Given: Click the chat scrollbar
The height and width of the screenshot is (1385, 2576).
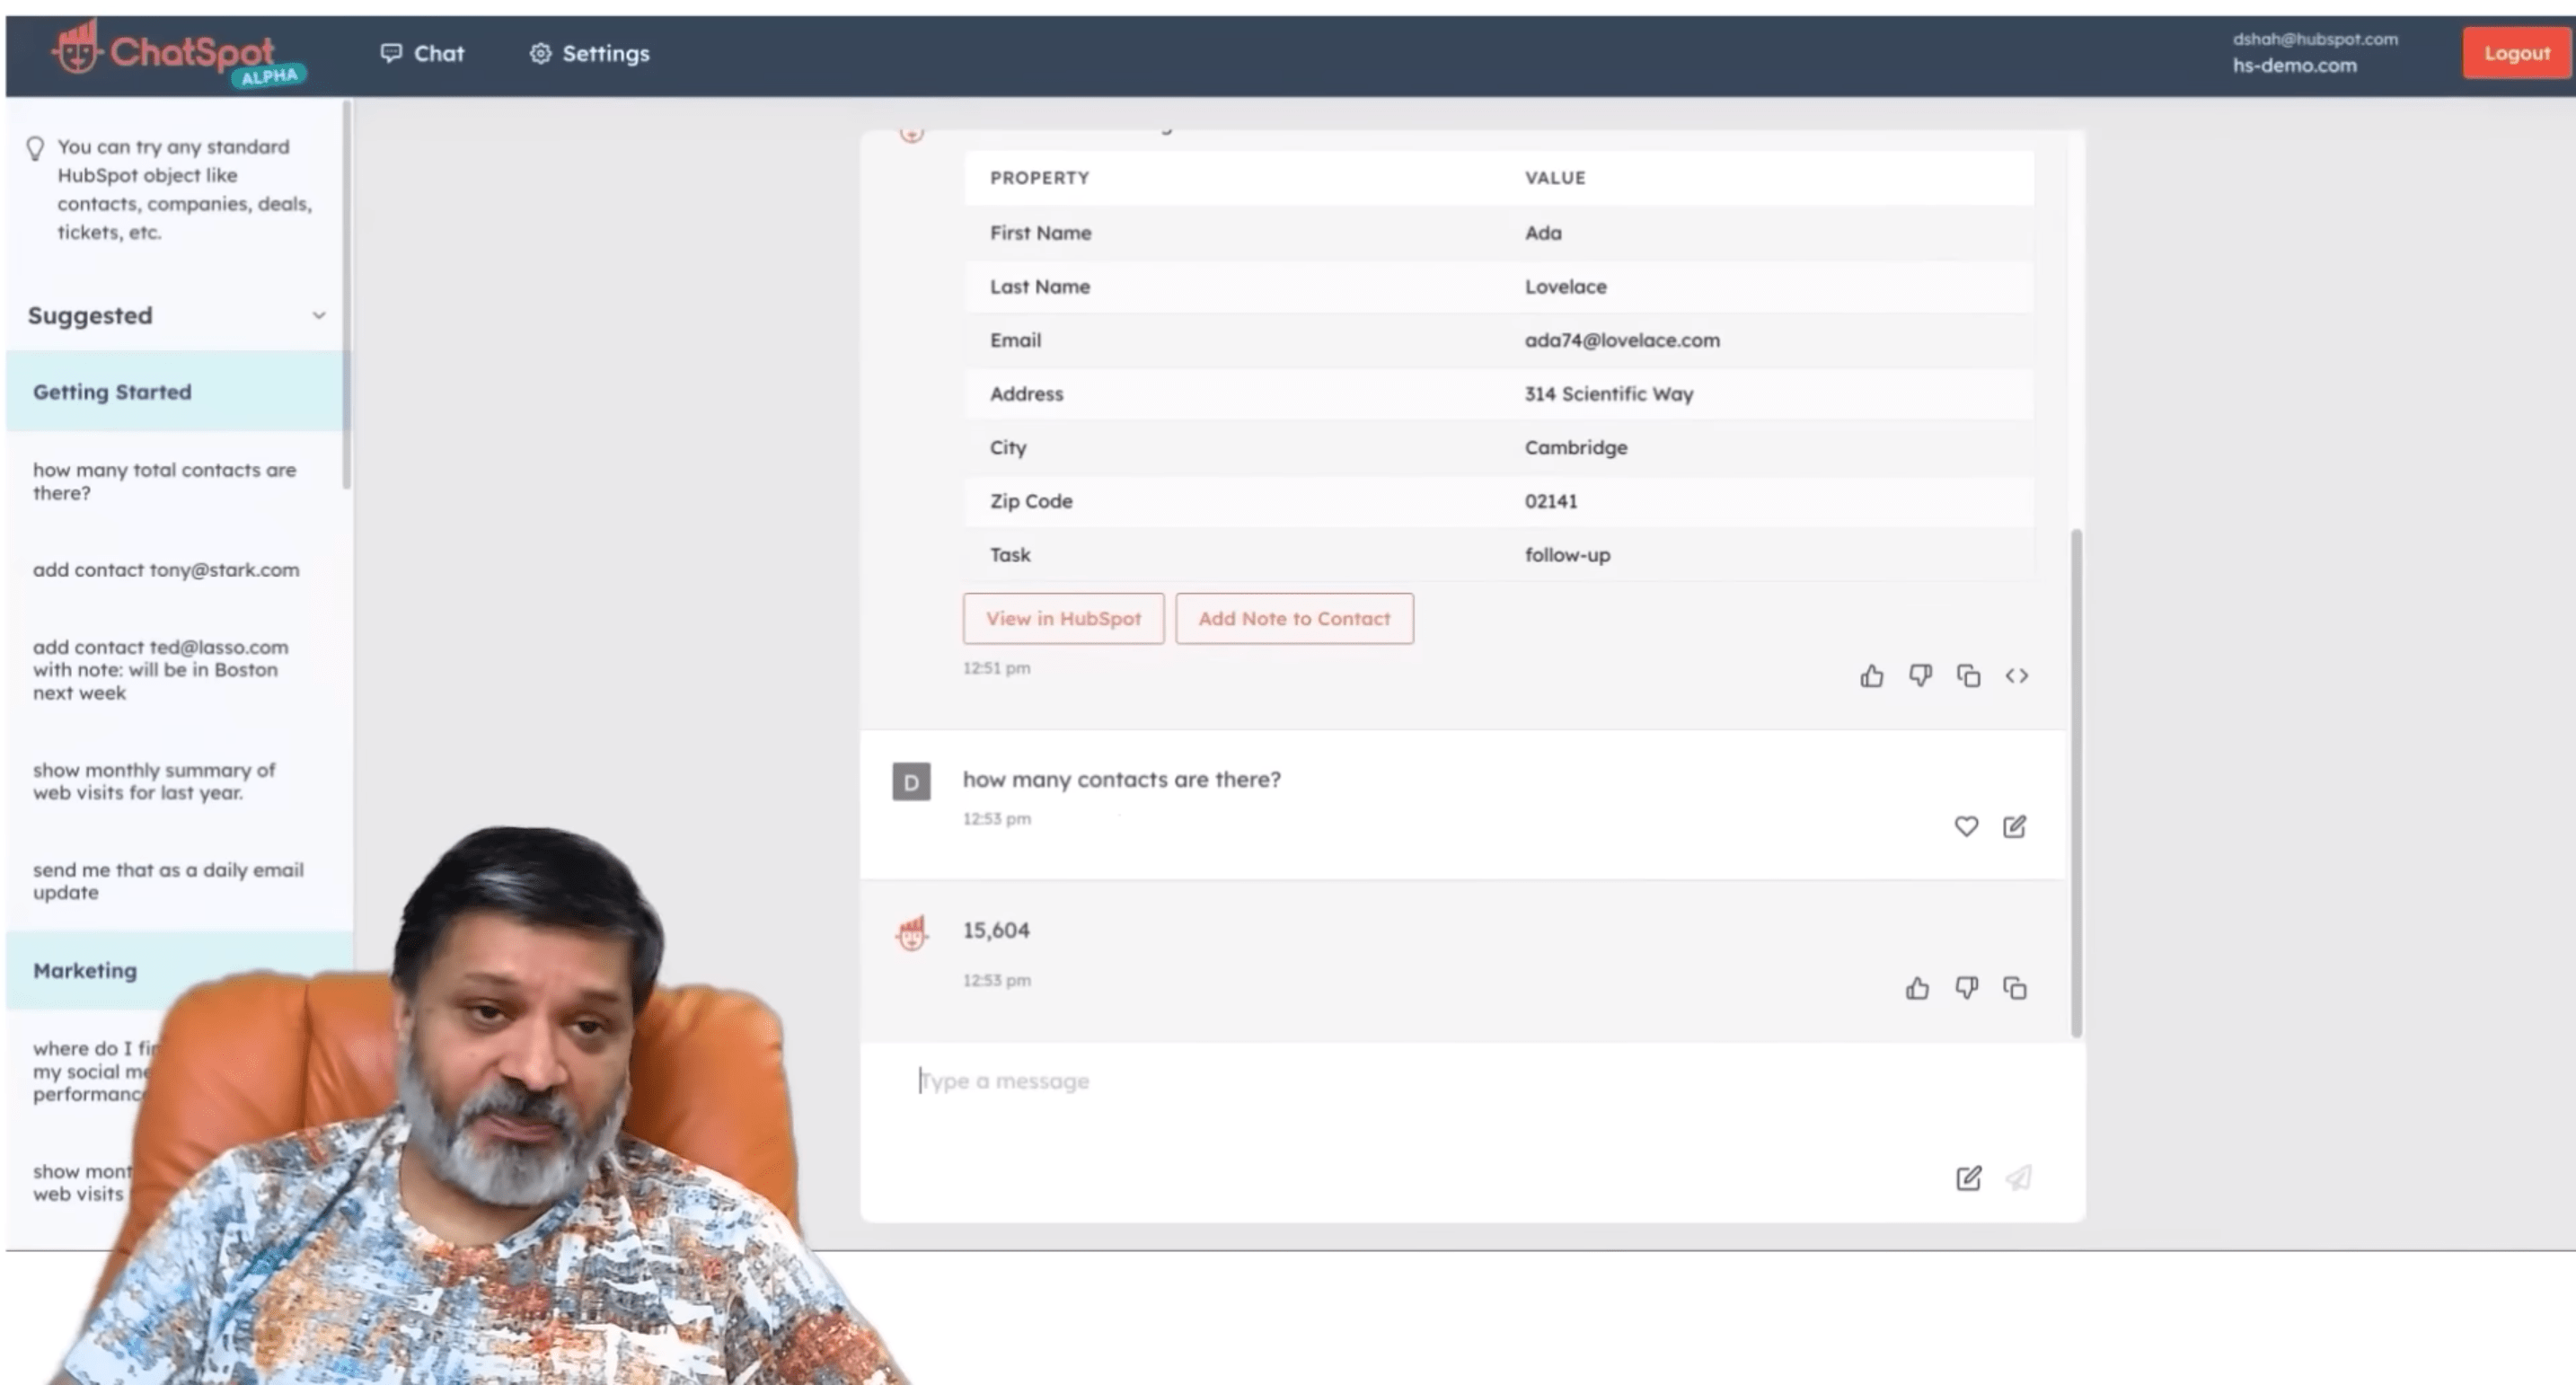Looking at the screenshot, I should 2076,782.
